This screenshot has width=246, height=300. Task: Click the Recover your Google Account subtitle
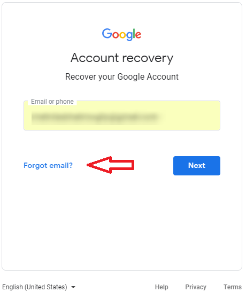122,77
